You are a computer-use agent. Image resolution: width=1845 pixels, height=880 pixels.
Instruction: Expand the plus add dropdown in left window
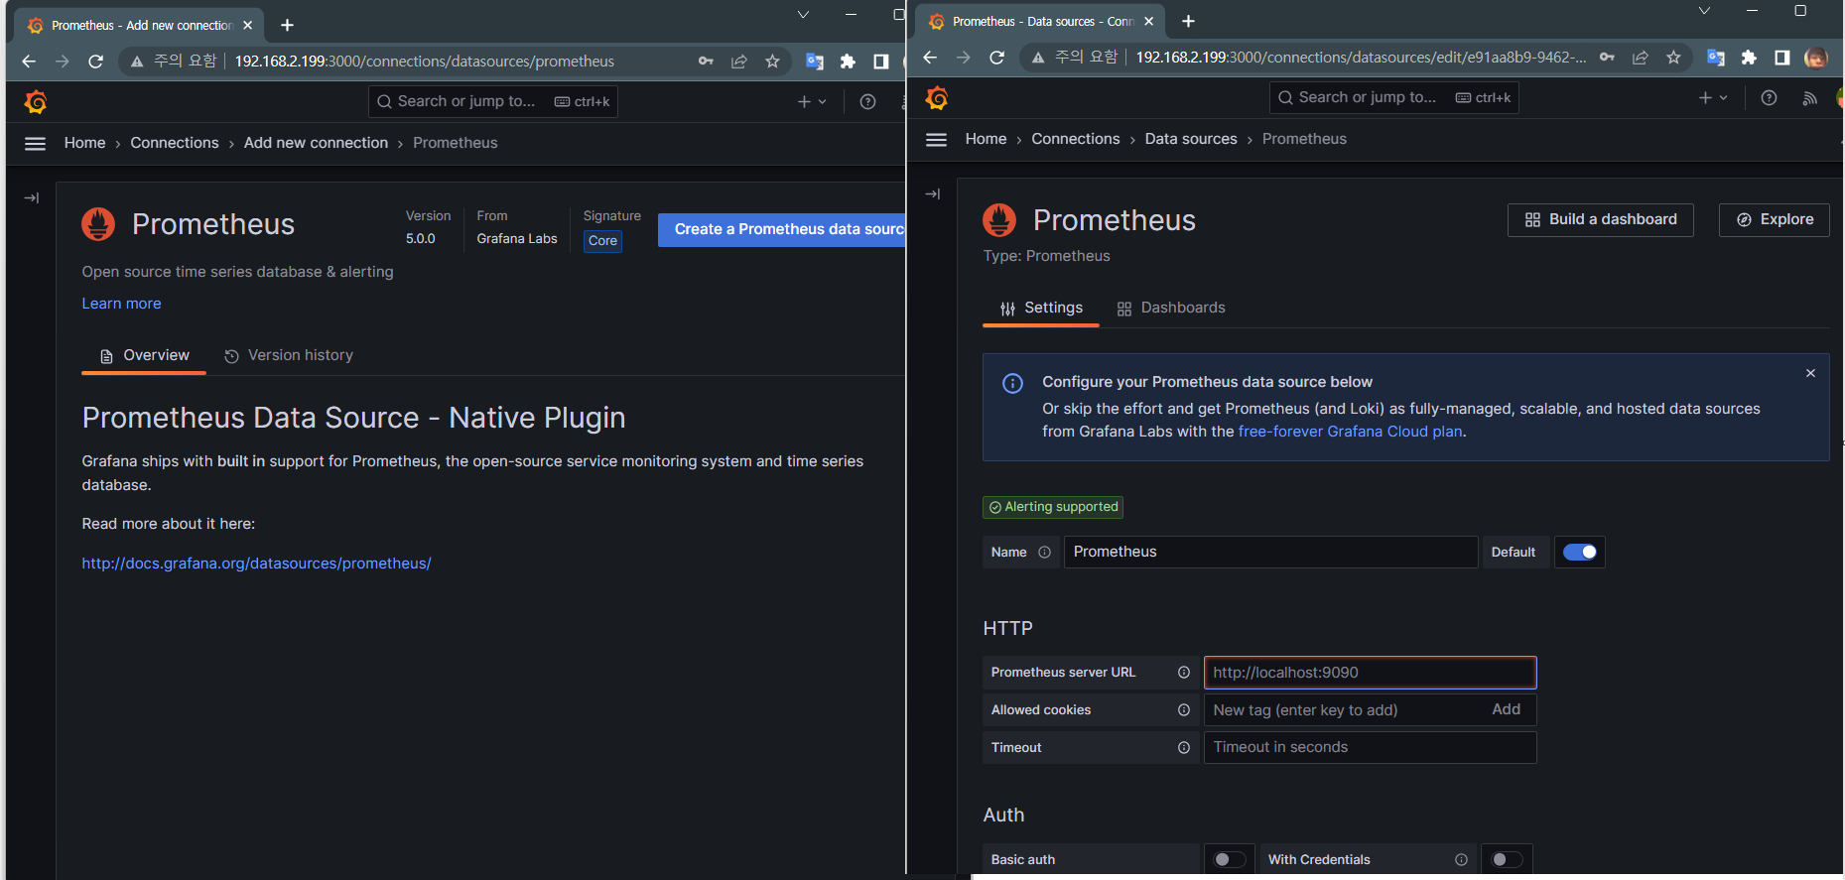pos(812,101)
